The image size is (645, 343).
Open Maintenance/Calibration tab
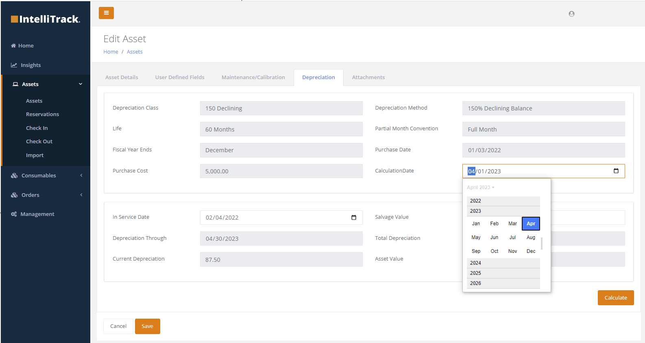(x=253, y=77)
